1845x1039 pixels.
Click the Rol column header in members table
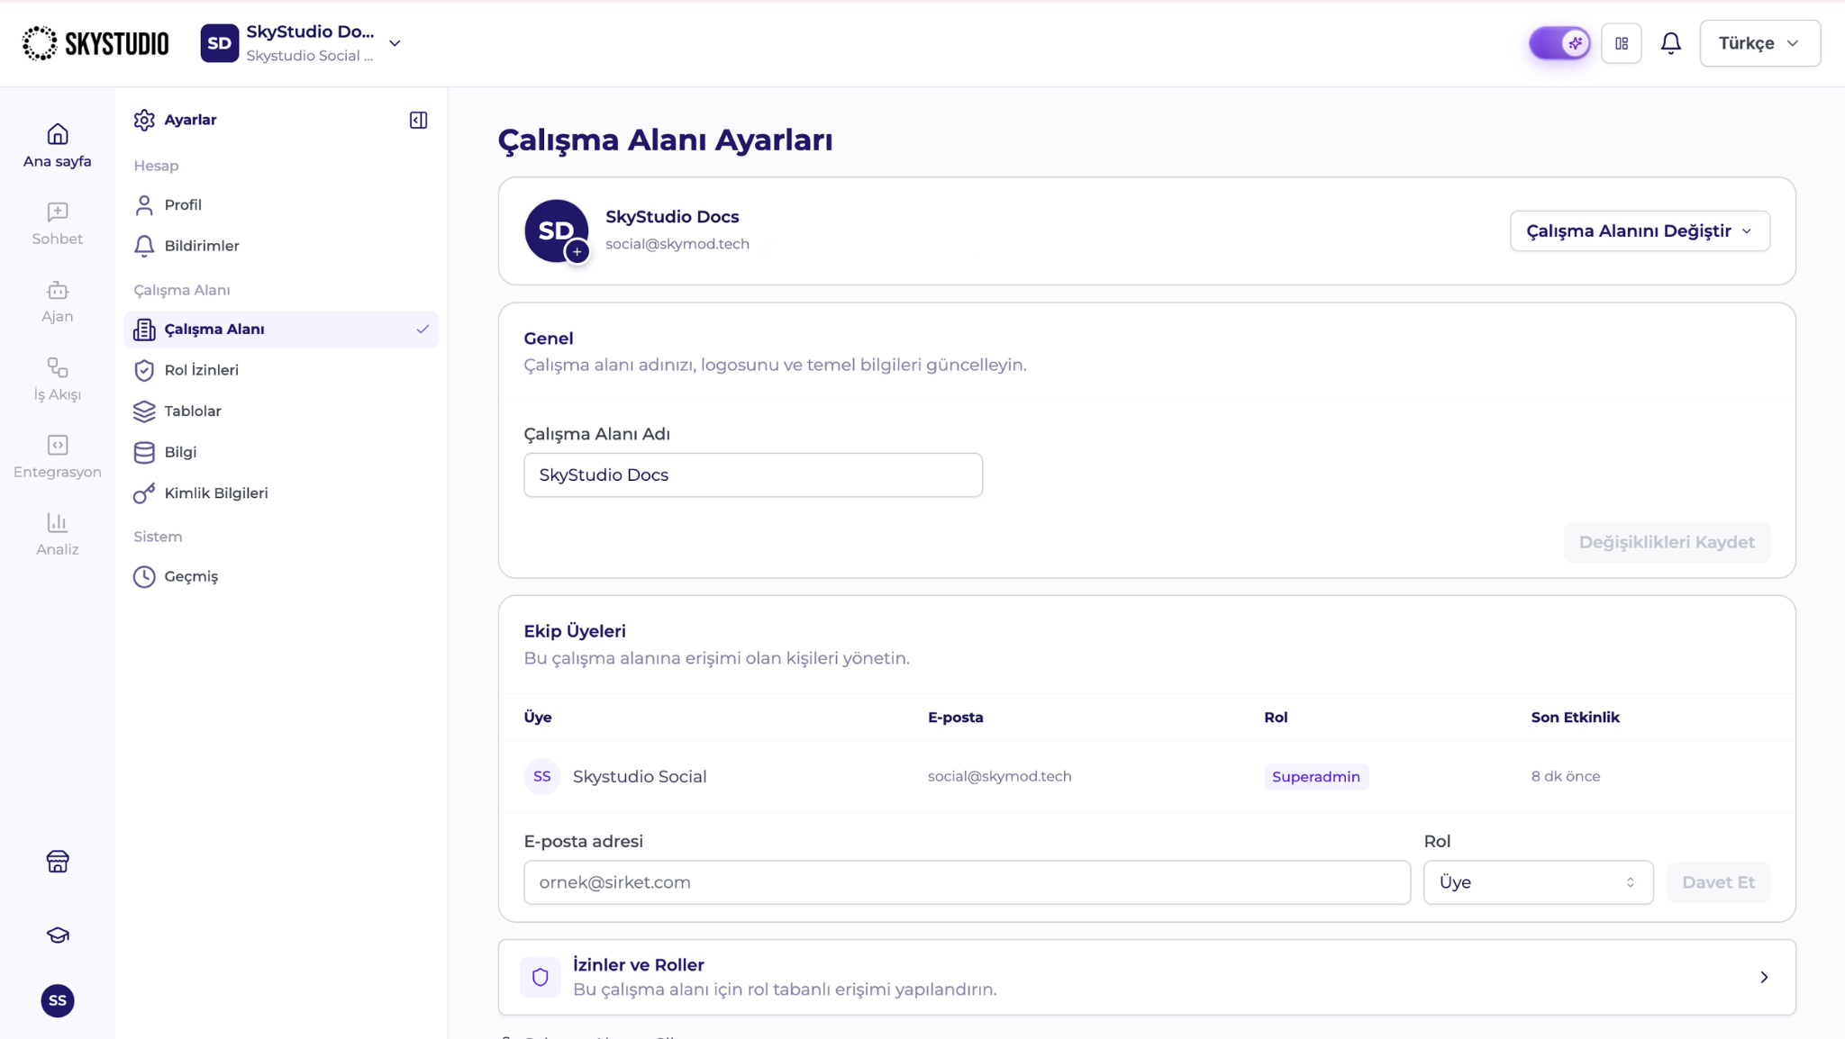pos(1276,718)
